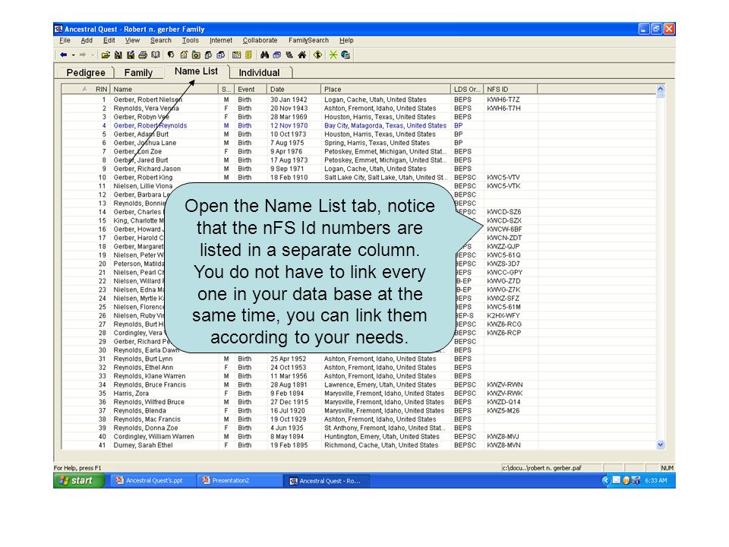Switch to the Pedigree tab
Image resolution: width=729 pixels, height=547 pixels.
point(86,73)
